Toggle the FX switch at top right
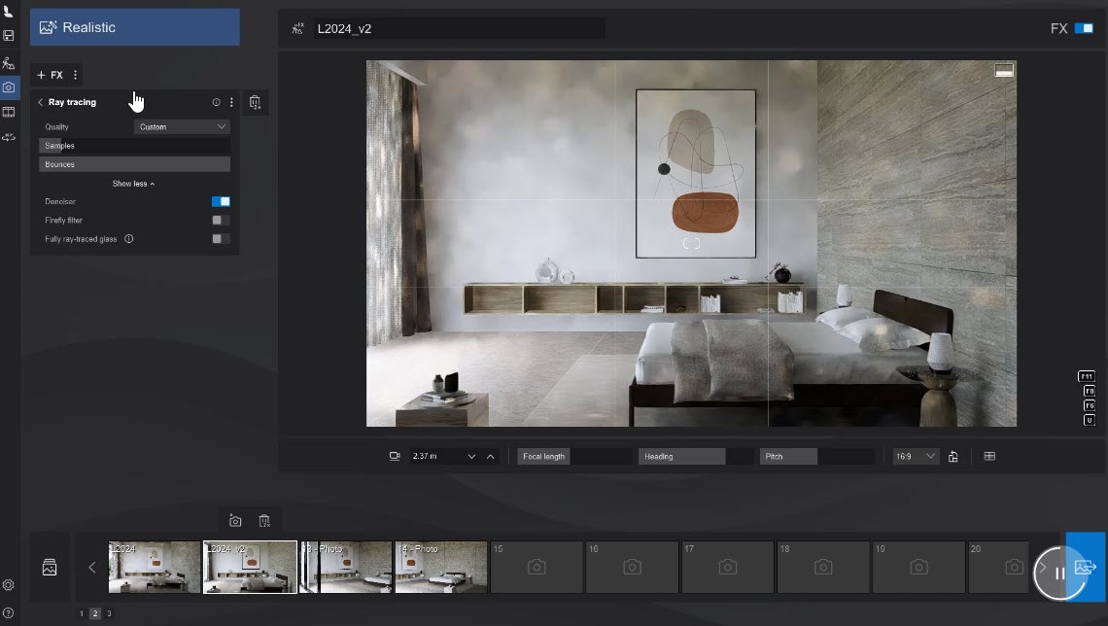Image resolution: width=1108 pixels, height=626 pixels. [1084, 28]
